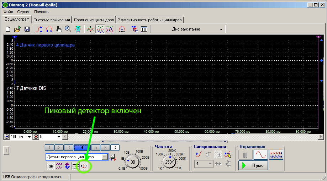Viewport: 327px width, 181px height.
Task: Collapse the bottom panel via dotted expander bar
Action: pos(164,142)
